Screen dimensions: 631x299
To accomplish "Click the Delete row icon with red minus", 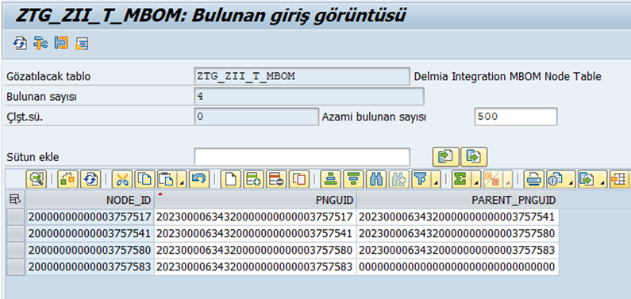I will (x=276, y=180).
